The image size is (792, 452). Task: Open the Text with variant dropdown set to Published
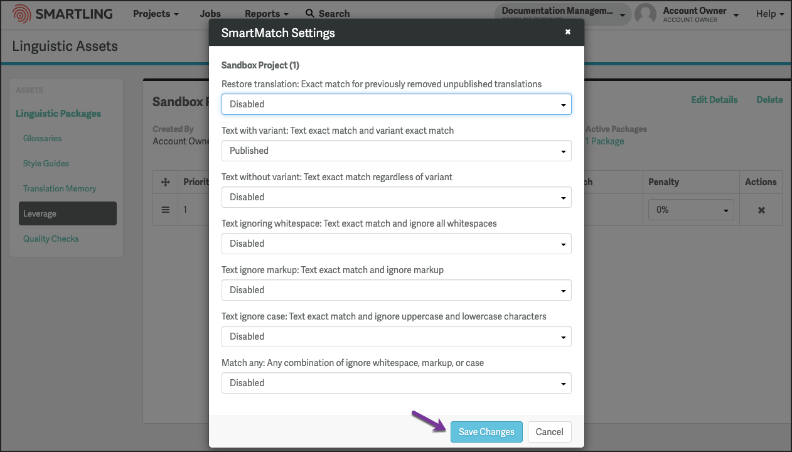point(397,151)
